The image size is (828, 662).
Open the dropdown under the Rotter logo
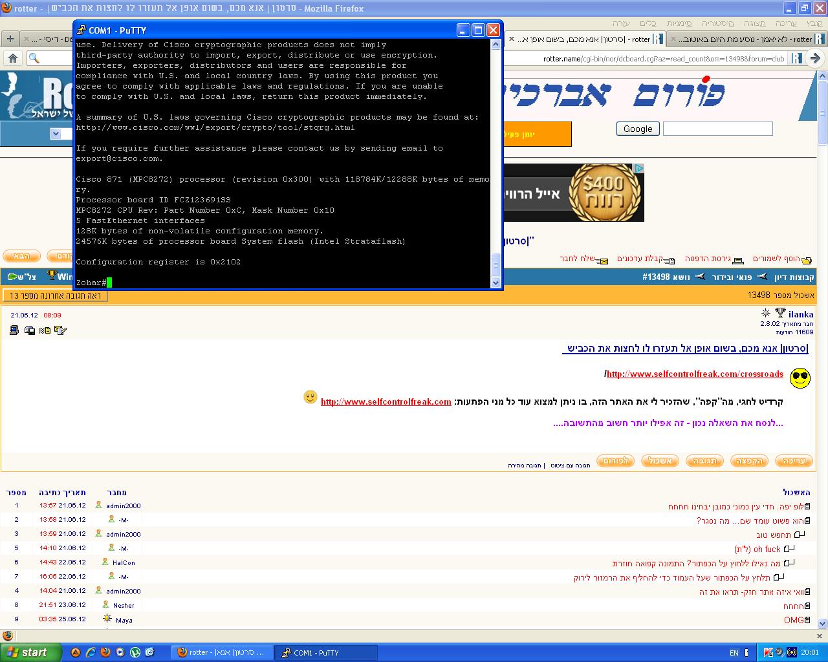56,134
